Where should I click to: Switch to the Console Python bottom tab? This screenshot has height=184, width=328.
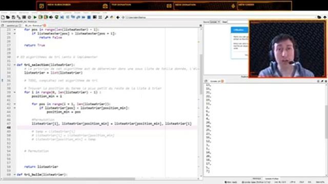(x=272, y=179)
